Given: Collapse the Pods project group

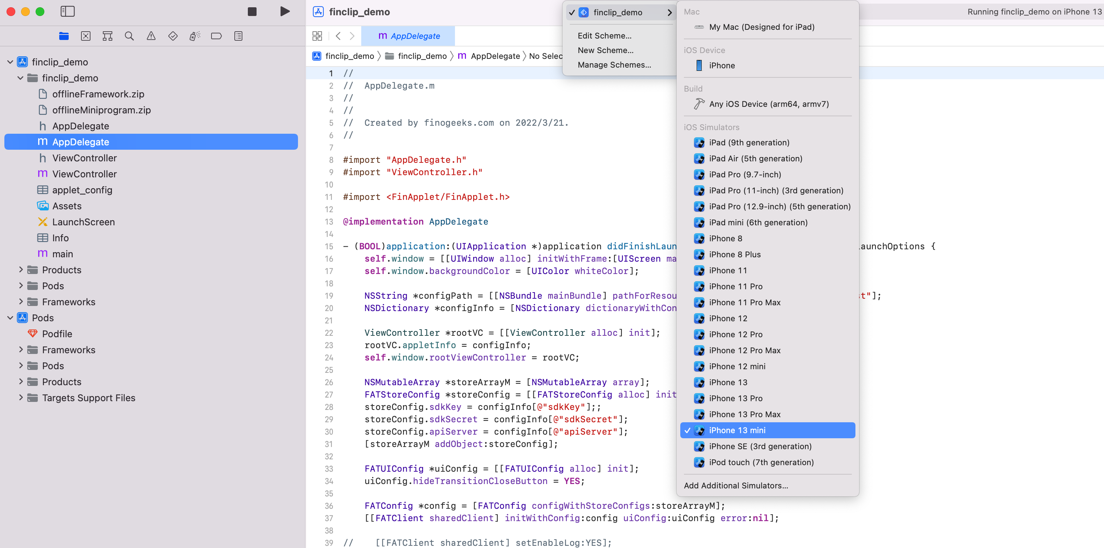Looking at the screenshot, I should point(10,318).
